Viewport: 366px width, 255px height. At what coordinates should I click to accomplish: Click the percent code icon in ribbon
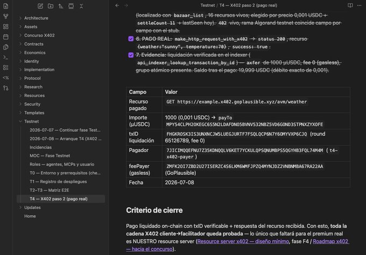[x=6, y=77]
